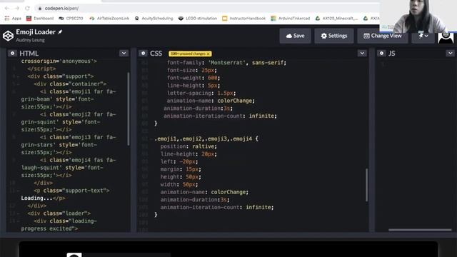This screenshot has height=257, width=457.
Task: Open the Dashboard bookmark
Action: 40,19
